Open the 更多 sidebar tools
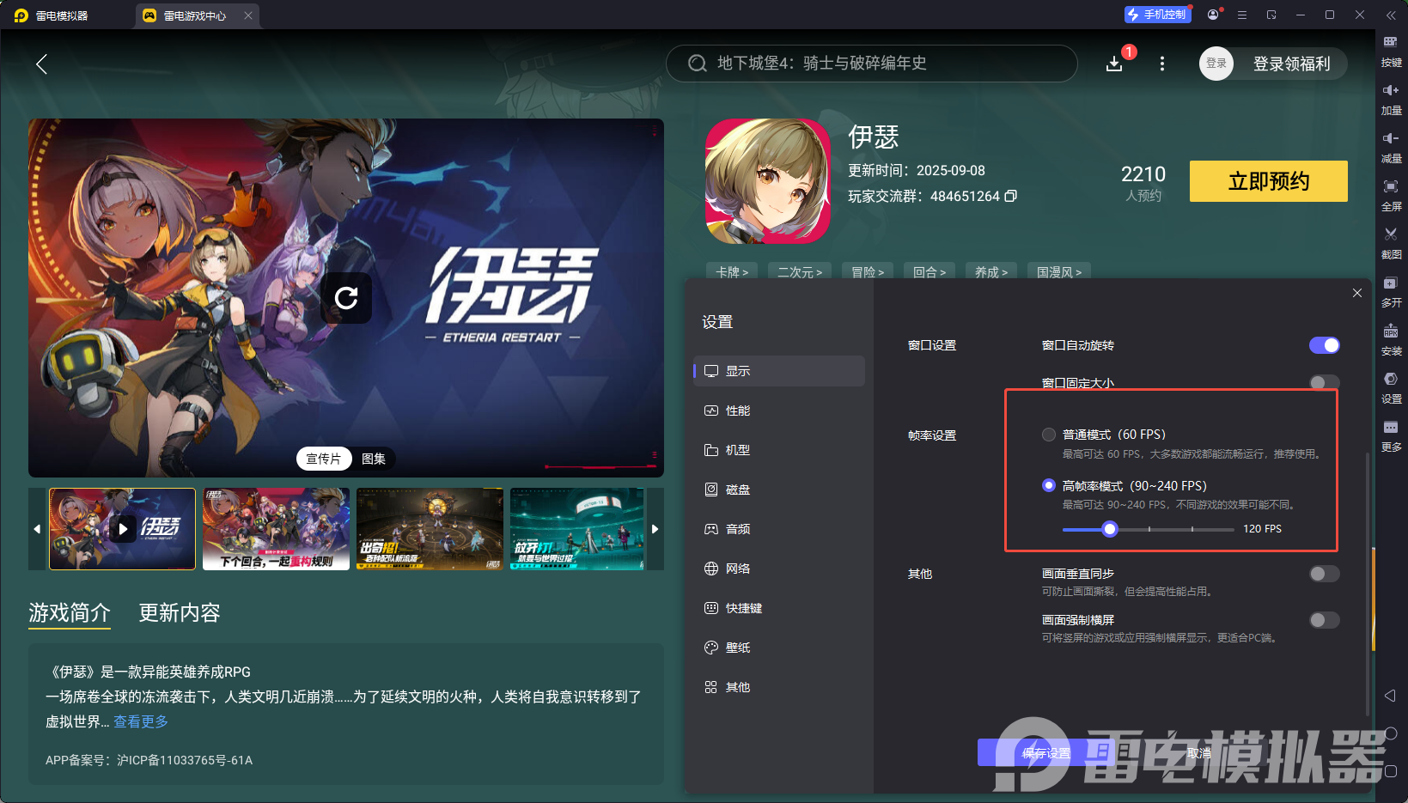The image size is (1408, 803). (x=1391, y=435)
